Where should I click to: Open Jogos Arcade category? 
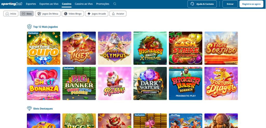coord(97,14)
